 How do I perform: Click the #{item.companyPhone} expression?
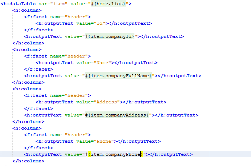[114, 154]
